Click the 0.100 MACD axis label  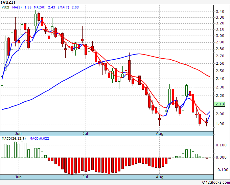point(221,145)
